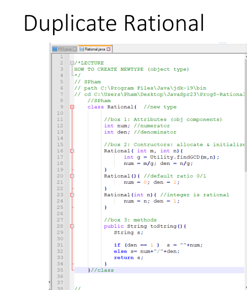Click the 'Duplicate Rational' slide title
This screenshot has width=247, height=290.
click(114, 24)
